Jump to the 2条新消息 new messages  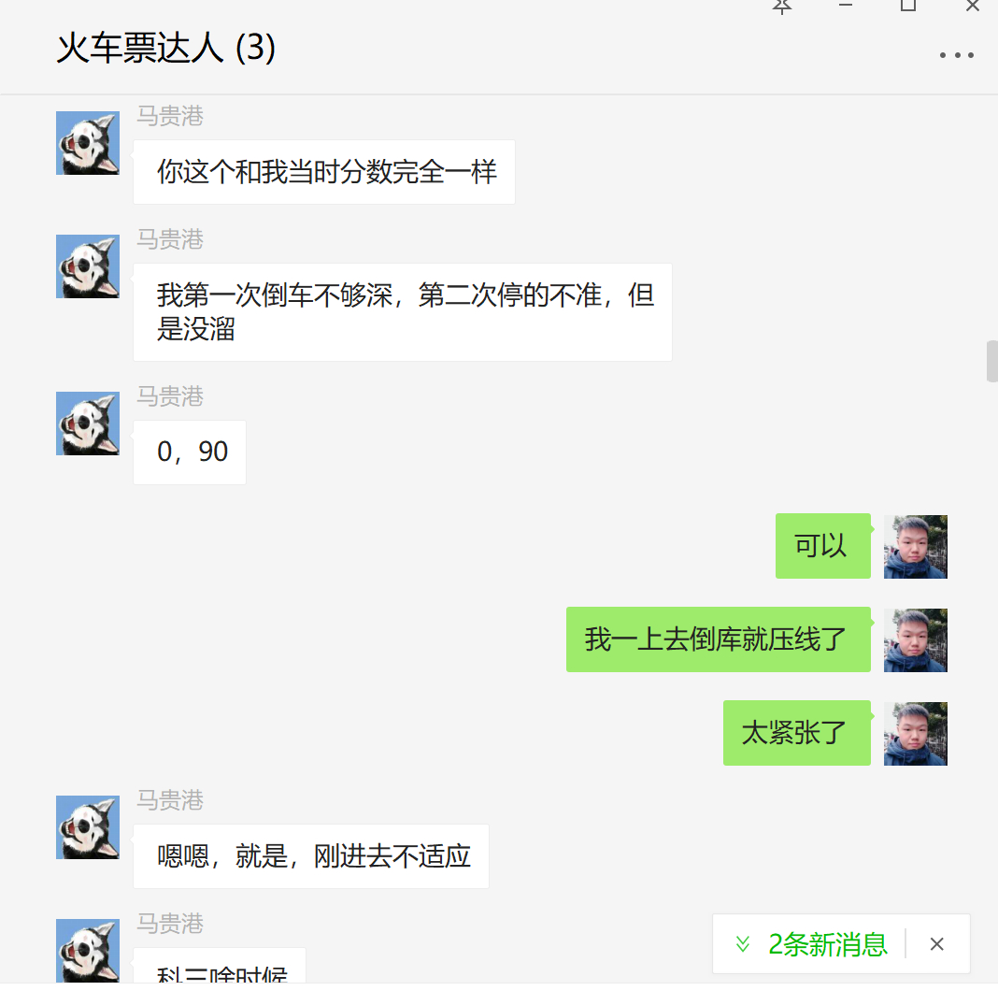(x=828, y=944)
